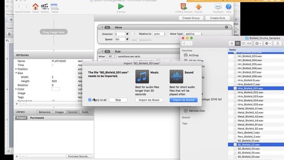Viewport: 284px width, 160px height.
Task: Start the green Preview play button
Action: (x=121, y=7)
